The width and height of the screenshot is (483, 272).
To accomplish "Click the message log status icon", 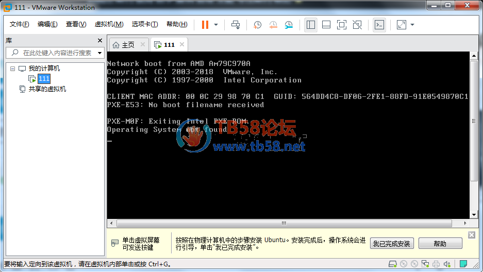I will [x=463, y=264].
